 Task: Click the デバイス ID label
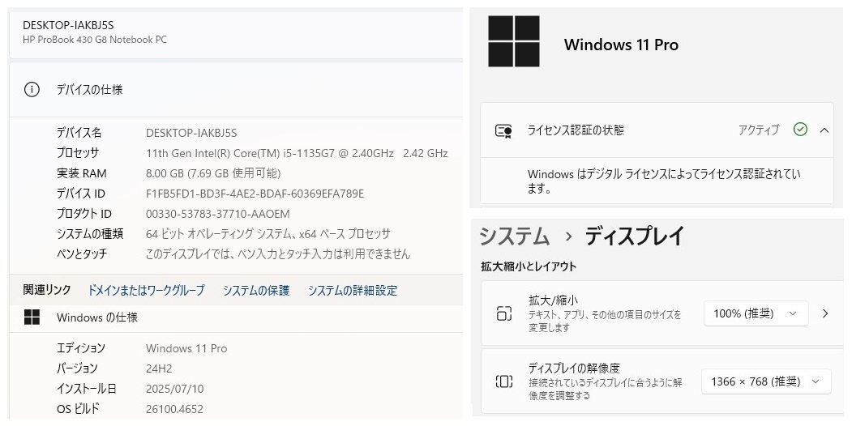click(81, 194)
